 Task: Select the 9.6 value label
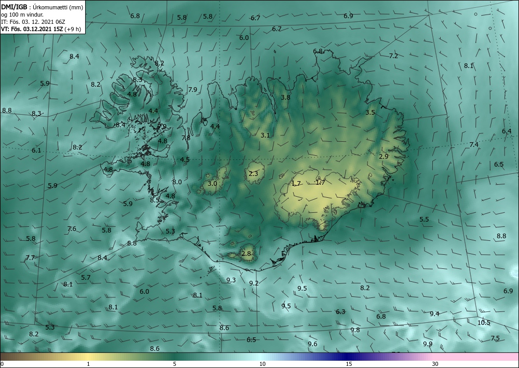coord(312,344)
